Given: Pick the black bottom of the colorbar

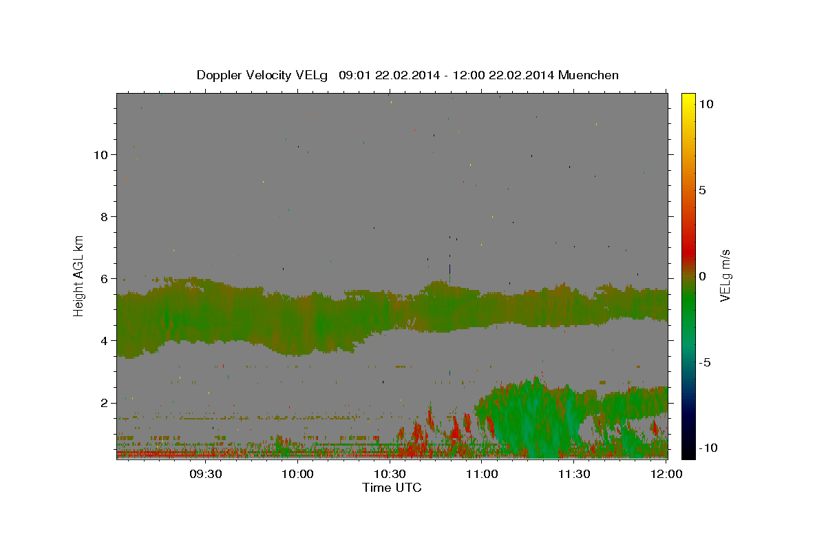Looking at the screenshot, I should pos(688,453).
